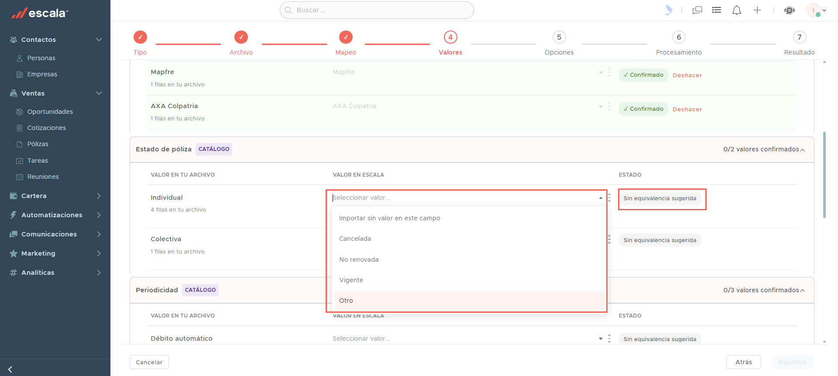
Task: Click the Tareas checklist icon
Action: tap(20, 161)
